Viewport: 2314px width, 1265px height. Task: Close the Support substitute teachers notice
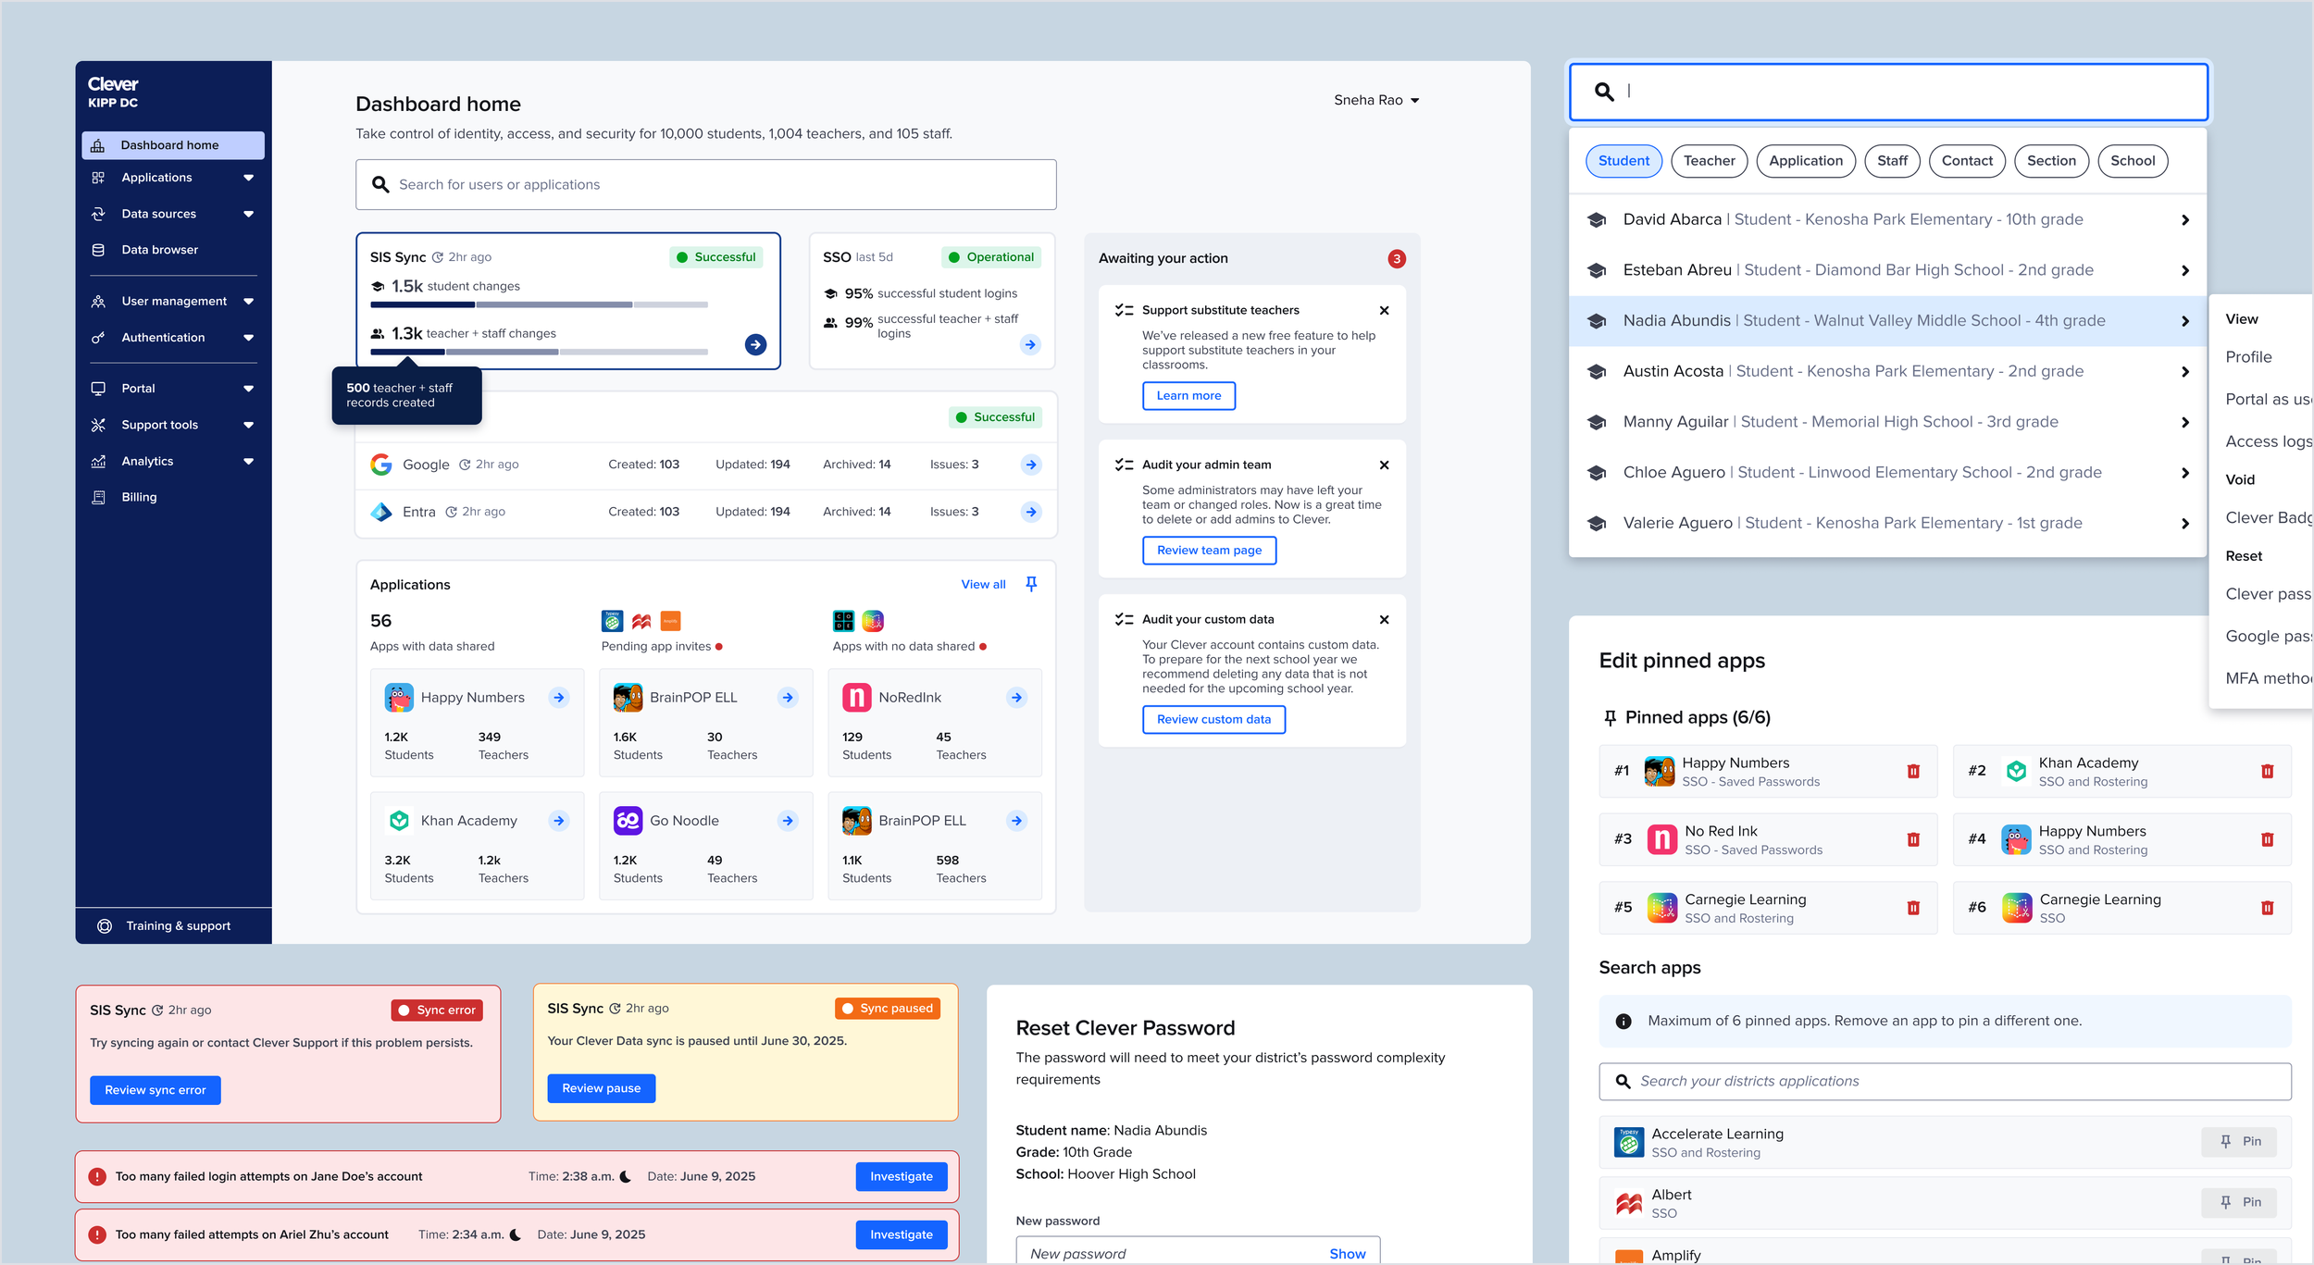pyautogui.click(x=1384, y=310)
